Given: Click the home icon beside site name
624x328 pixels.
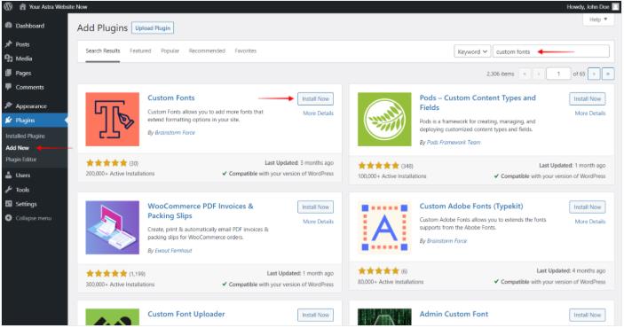Looking at the screenshot, I should click(x=23, y=7).
